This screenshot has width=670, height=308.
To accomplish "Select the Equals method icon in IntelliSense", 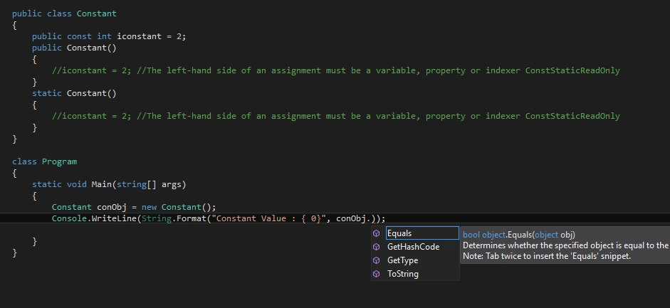I will tap(377, 233).
